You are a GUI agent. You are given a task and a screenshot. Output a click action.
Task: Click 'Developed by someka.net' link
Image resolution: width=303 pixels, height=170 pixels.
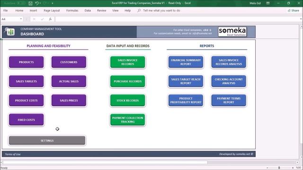[x=236, y=154]
